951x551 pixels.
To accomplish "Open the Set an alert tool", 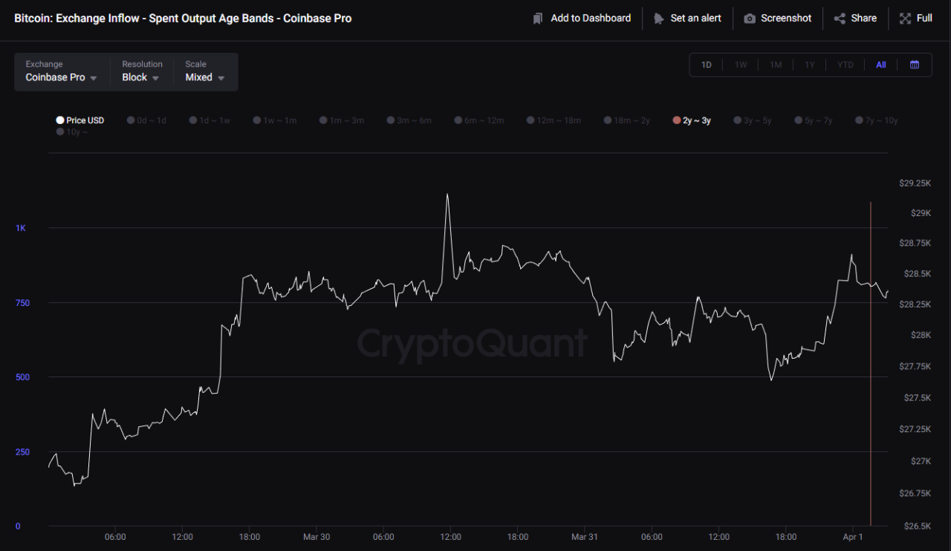I will [687, 18].
